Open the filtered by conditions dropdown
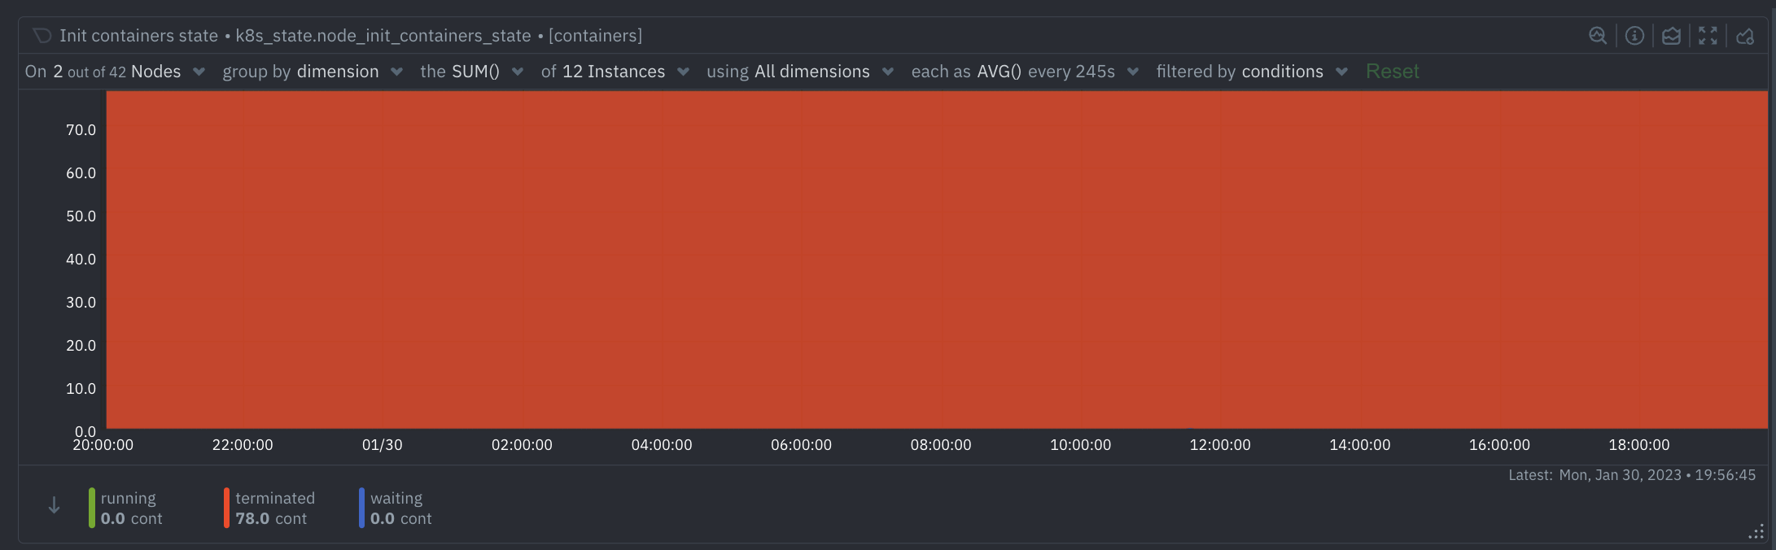 pos(1252,72)
